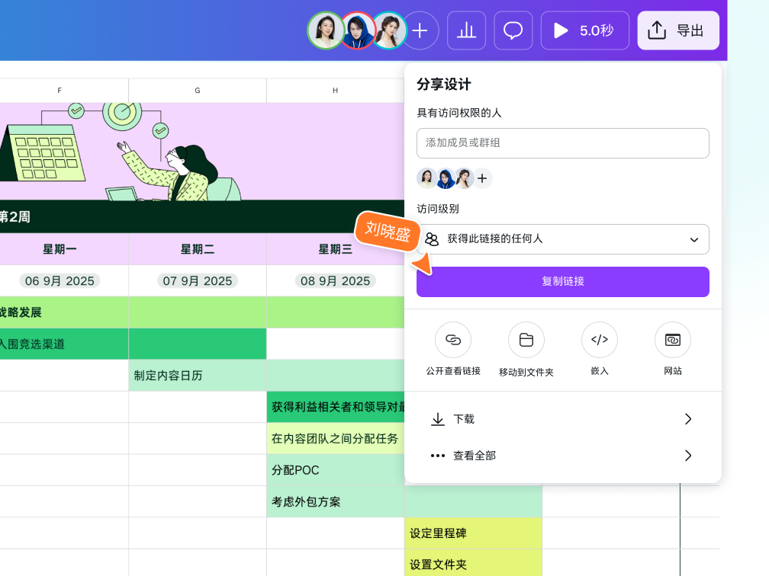Choose 公开查看链接 icon
Image resolution: width=769 pixels, height=576 pixels.
[x=452, y=340]
